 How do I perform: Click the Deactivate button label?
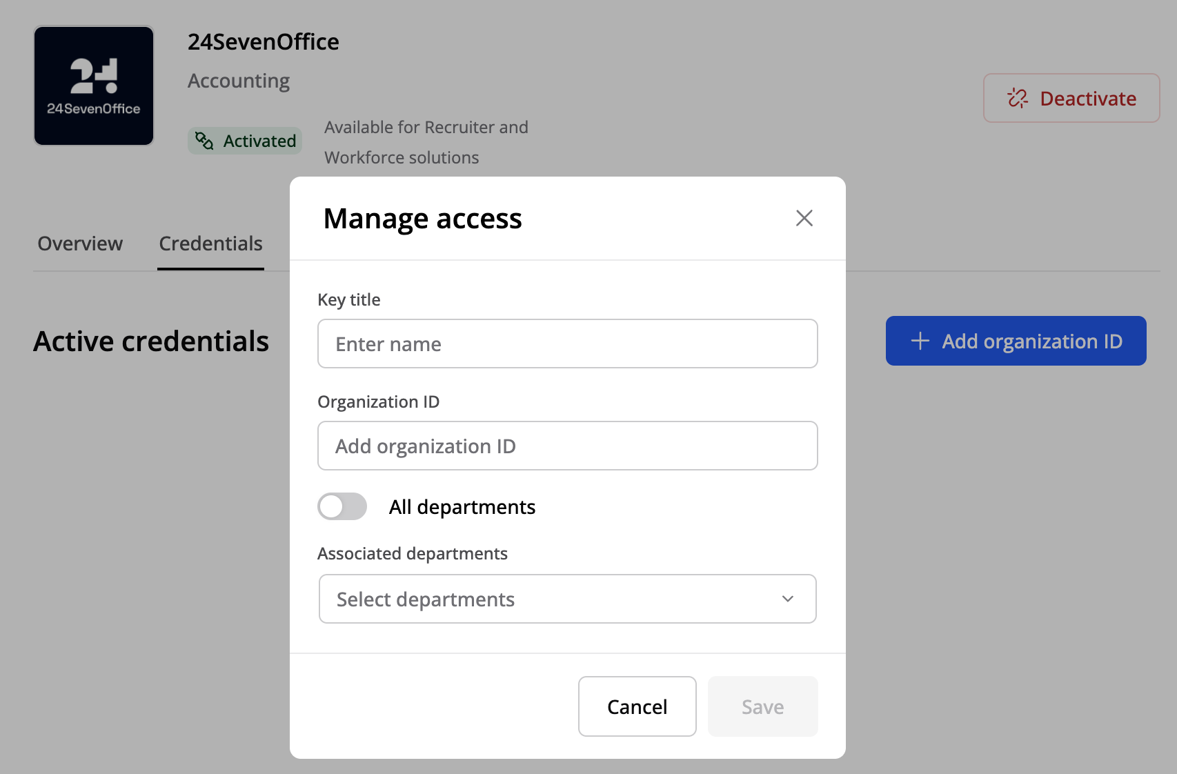point(1087,99)
